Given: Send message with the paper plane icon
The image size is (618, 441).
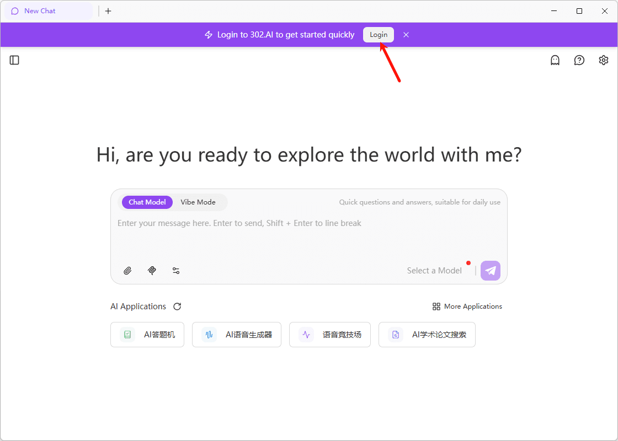Looking at the screenshot, I should (x=490, y=271).
